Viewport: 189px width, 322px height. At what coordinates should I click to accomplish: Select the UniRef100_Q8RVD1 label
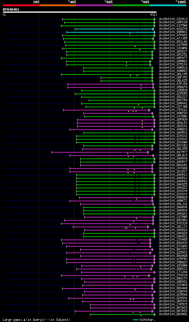[173, 282]
